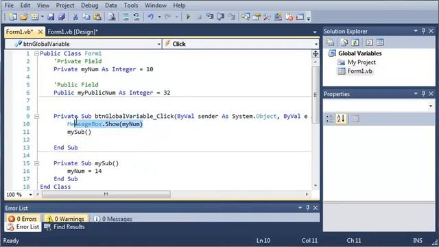439x247 pixels.
Task: Open the Project menu
Action: (65, 5)
